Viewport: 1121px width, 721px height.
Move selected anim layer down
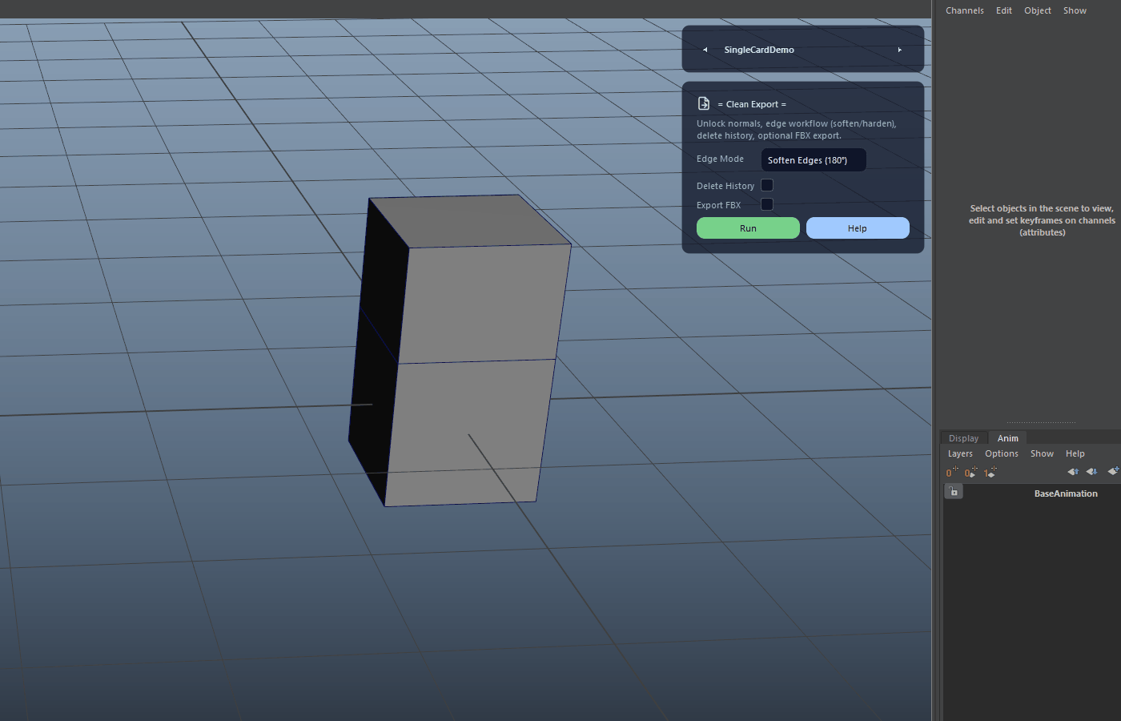1091,472
